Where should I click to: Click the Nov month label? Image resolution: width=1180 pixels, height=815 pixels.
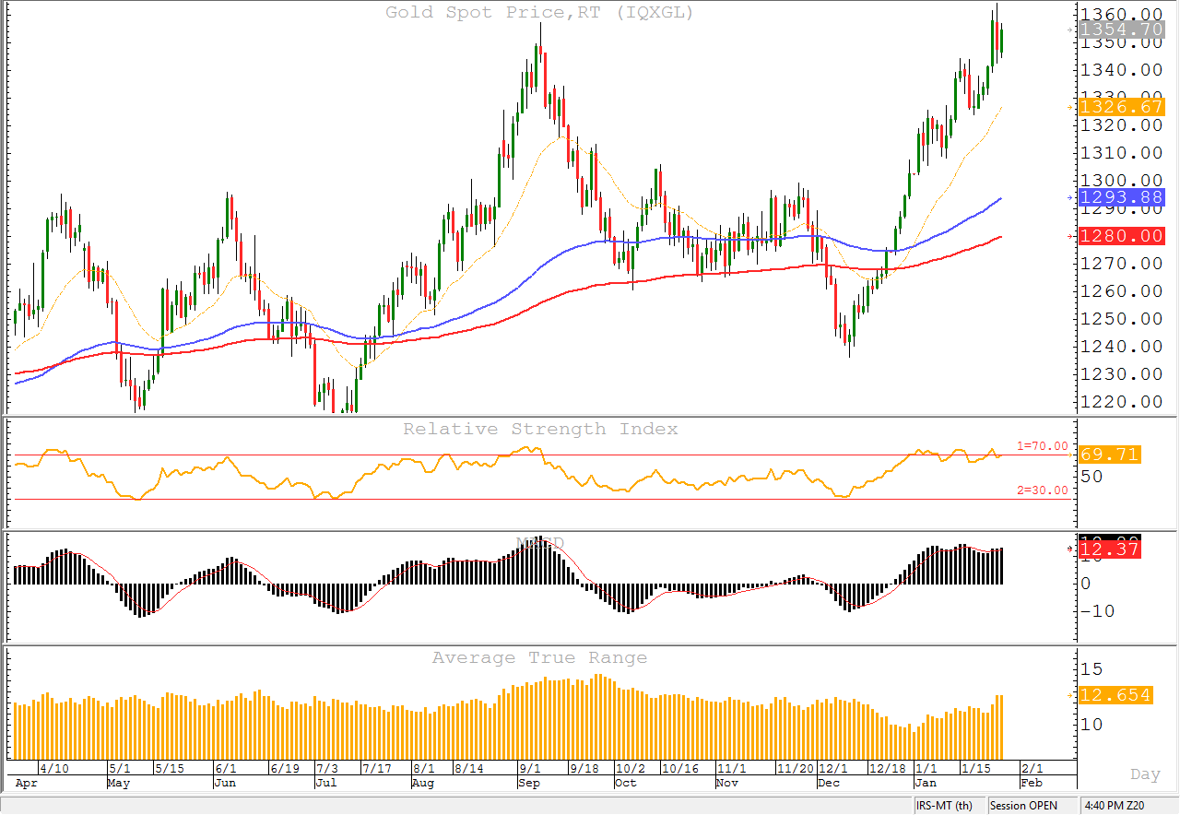click(x=728, y=783)
